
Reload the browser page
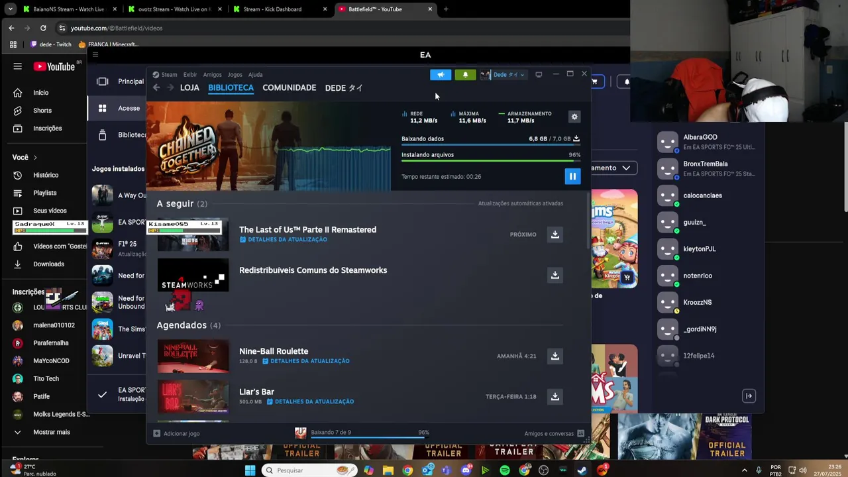click(43, 28)
